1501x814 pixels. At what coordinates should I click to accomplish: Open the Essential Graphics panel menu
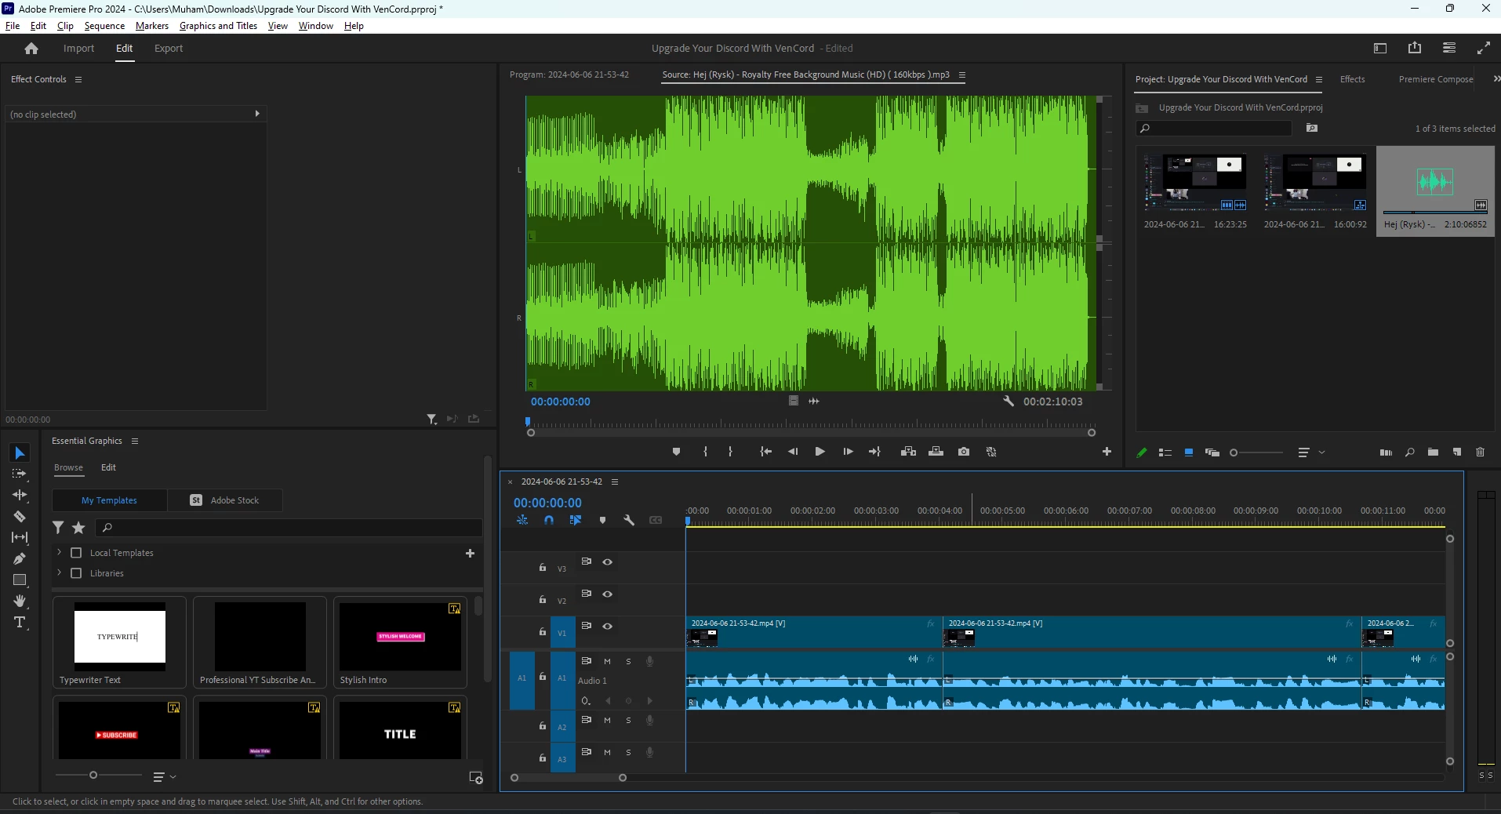tap(135, 441)
